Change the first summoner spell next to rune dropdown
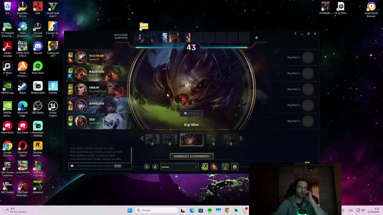The width and height of the screenshot is (383, 215). (205, 167)
